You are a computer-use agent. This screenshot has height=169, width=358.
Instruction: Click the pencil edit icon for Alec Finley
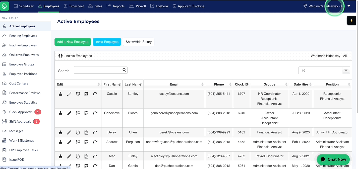69,156
